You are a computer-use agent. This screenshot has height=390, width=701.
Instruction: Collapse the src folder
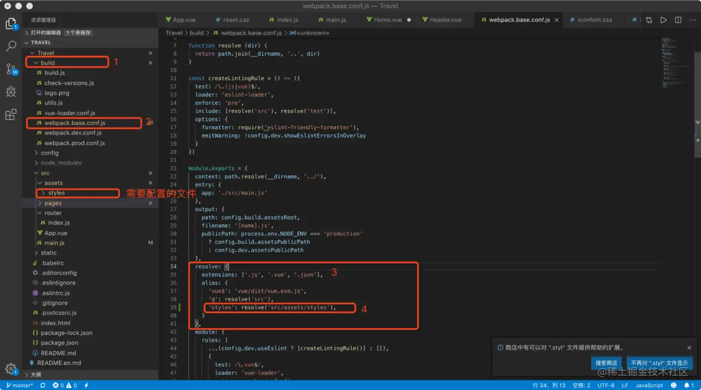(x=45, y=173)
